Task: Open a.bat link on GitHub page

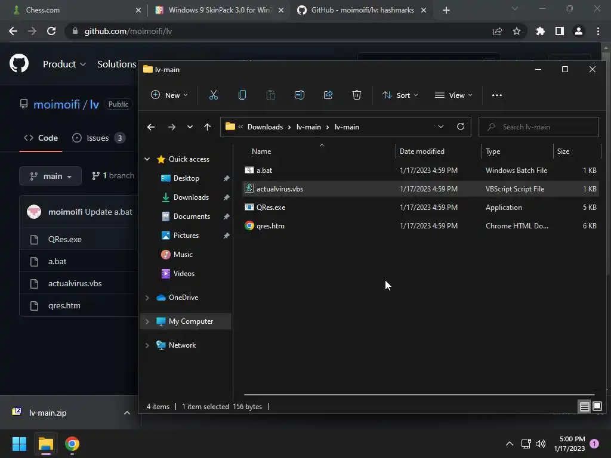Action: [57, 261]
